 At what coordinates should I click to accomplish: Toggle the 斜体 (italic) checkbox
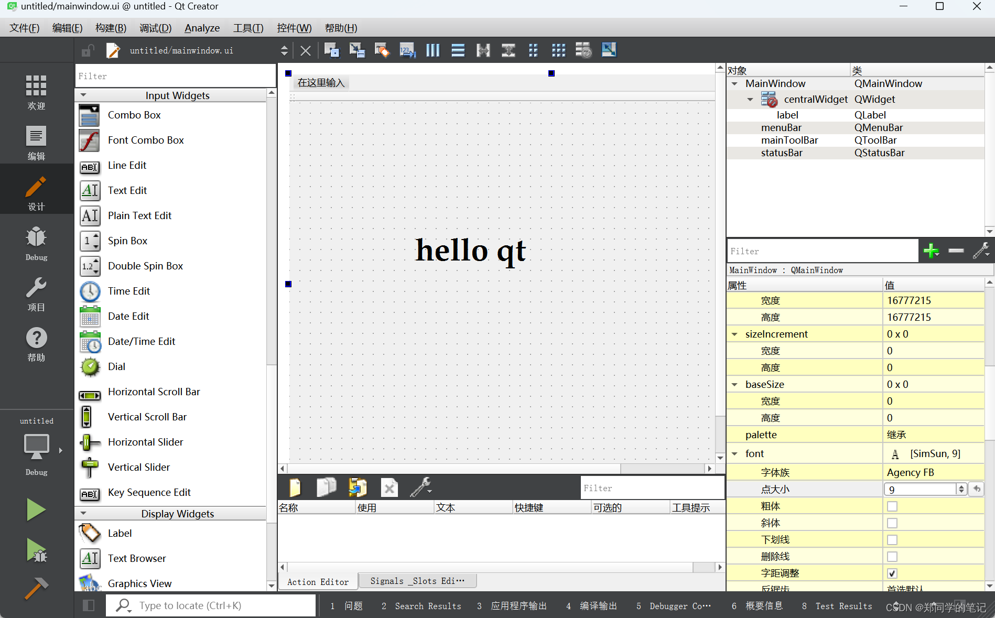(x=892, y=523)
